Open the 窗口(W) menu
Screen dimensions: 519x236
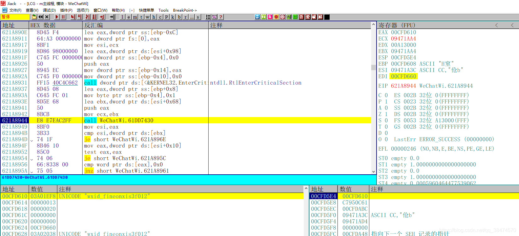click(x=101, y=10)
